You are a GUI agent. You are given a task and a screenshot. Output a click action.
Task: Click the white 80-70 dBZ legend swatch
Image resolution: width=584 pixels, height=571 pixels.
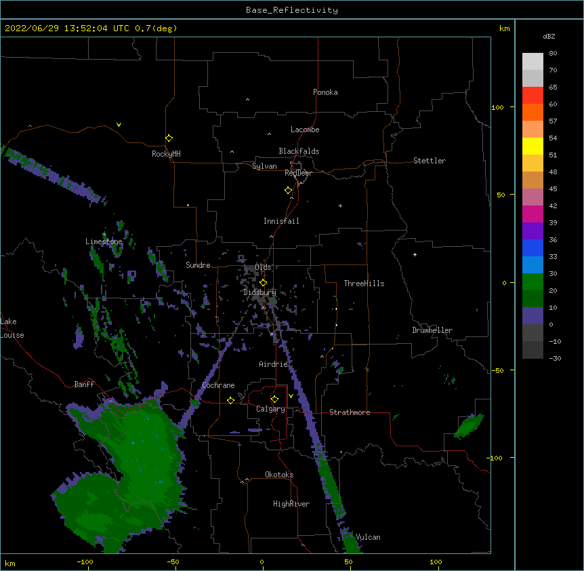pyautogui.click(x=533, y=62)
